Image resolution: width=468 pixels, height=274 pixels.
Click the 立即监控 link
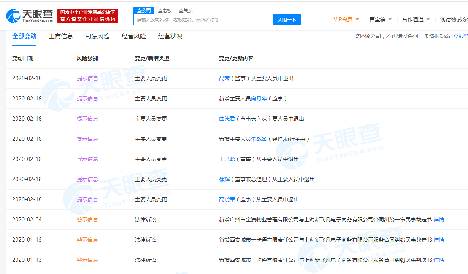click(460, 37)
